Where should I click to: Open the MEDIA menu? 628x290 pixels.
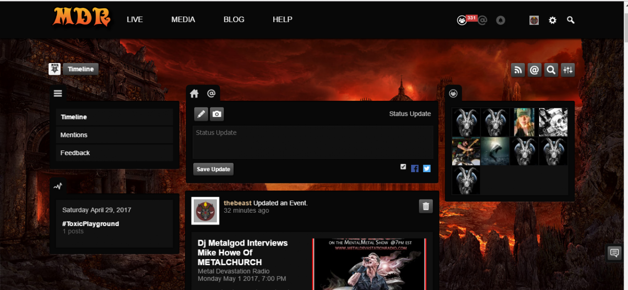pyautogui.click(x=183, y=20)
